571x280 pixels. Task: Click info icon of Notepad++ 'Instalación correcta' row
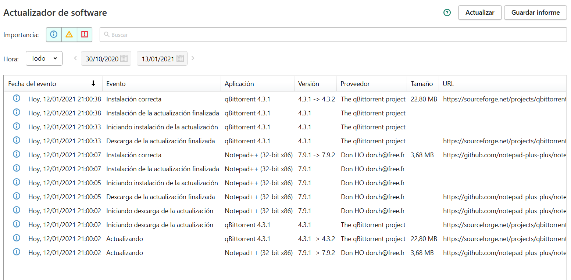click(16, 154)
